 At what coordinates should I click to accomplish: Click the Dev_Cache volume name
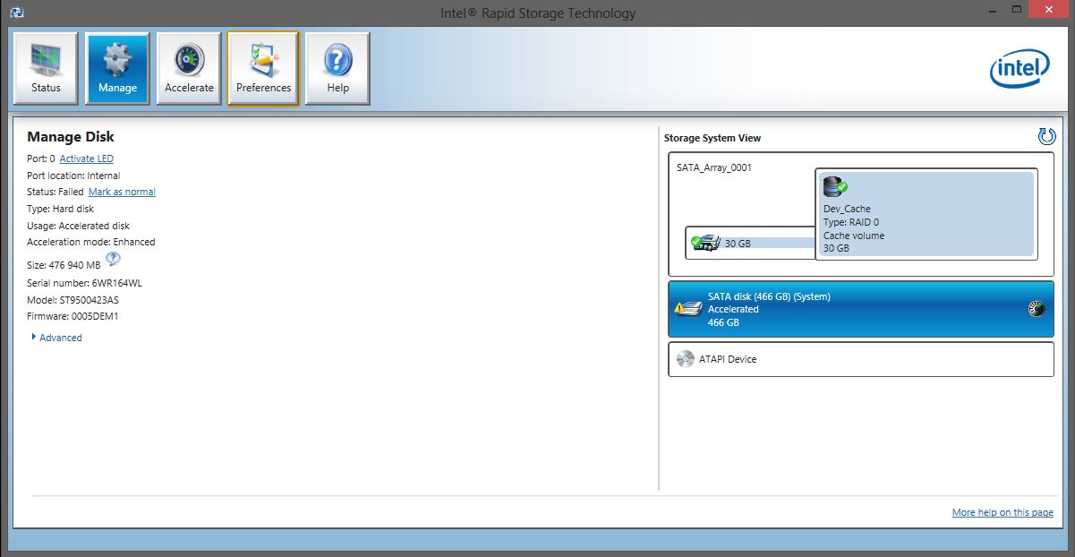847,209
